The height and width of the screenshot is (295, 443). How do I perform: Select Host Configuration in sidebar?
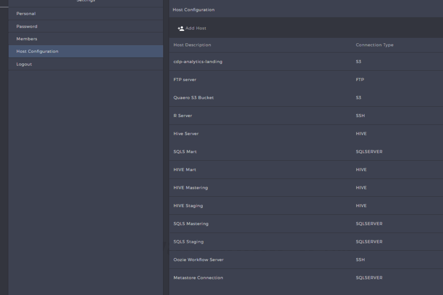click(37, 52)
